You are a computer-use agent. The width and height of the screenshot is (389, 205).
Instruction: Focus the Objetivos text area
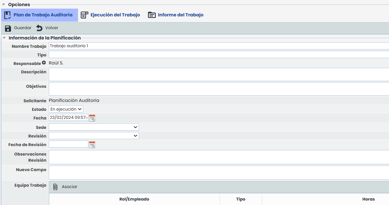pos(218,89)
